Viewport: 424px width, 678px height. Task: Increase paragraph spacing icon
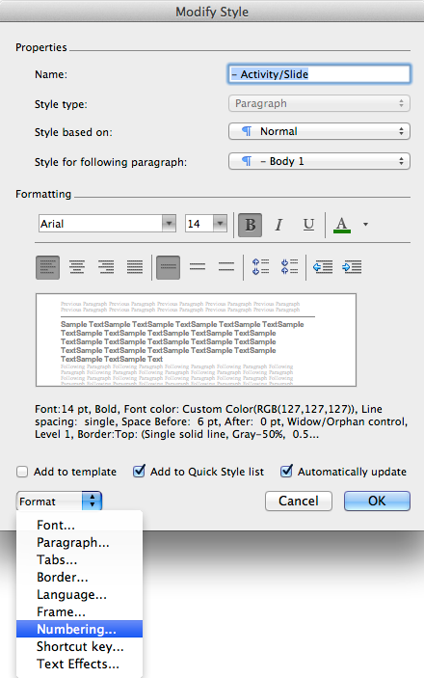pos(260,267)
